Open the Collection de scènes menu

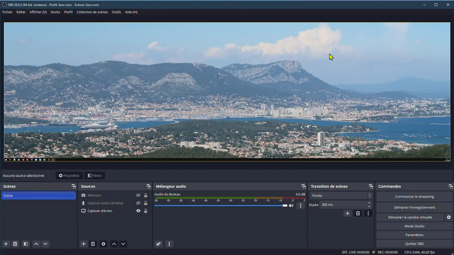[92, 12]
